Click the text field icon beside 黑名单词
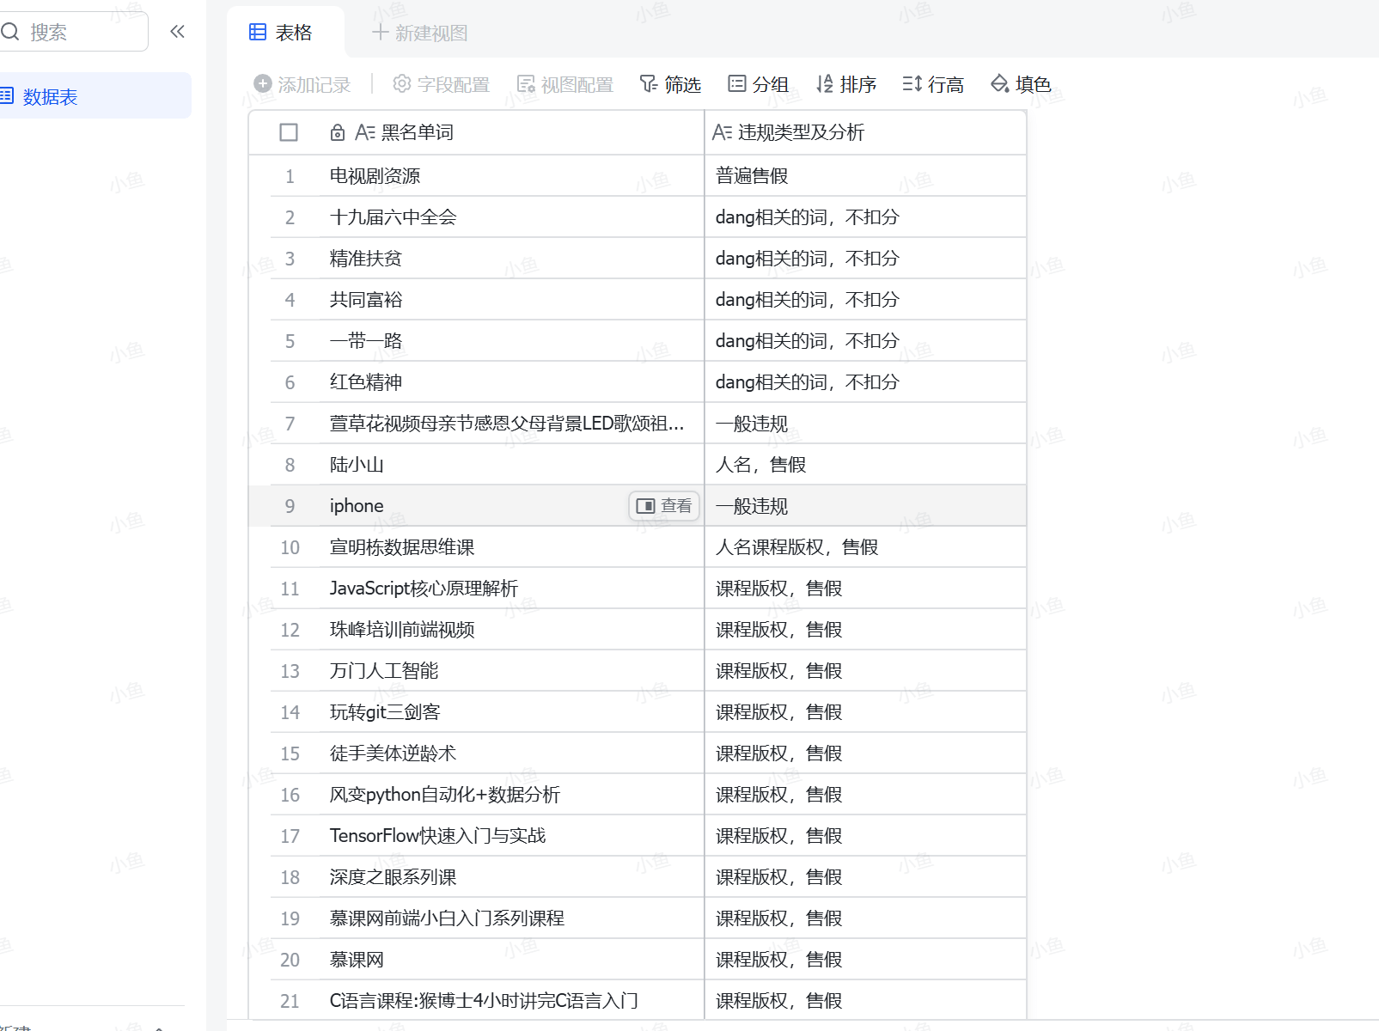1379x1031 pixels. pos(364,131)
